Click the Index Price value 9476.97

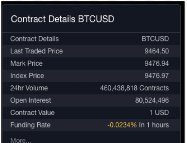pyautogui.click(x=157, y=76)
